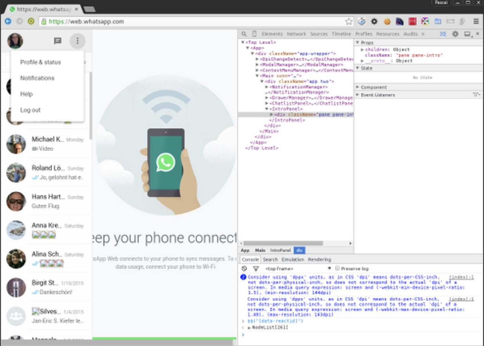Open the Birgit St. chat
This screenshot has height=346, width=484.
tap(46, 288)
